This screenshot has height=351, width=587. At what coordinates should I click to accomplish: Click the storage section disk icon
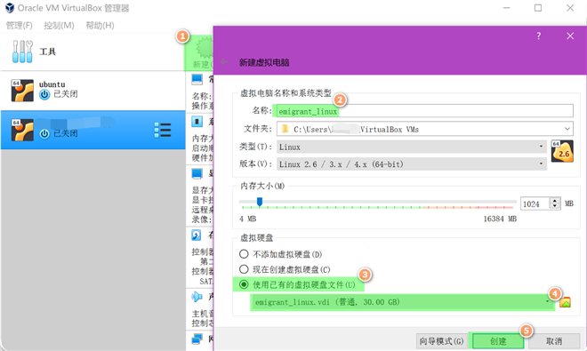[197, 235]
